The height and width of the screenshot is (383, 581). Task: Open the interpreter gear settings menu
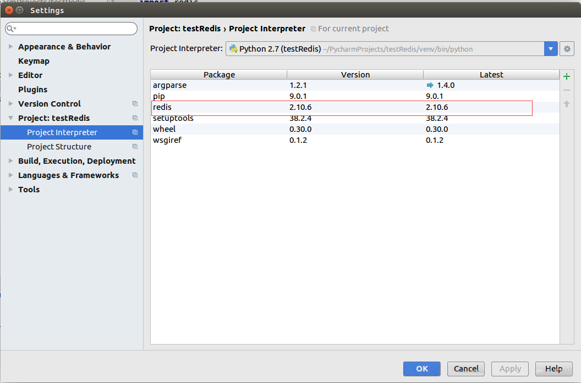click(x=567, y=49)
